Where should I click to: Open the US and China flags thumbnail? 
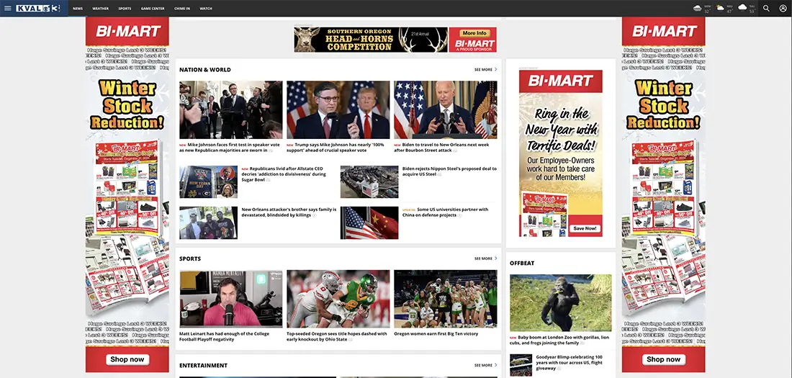[x=369, y=223]
